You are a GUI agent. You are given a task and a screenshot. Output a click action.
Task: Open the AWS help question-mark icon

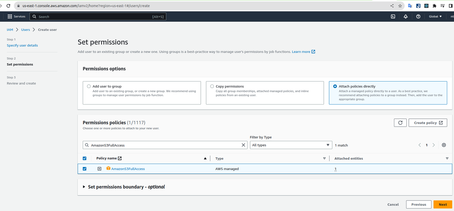(x=418, y=17)
